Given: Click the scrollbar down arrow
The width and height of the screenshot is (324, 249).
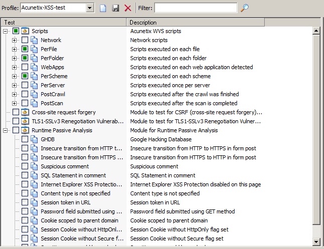Looking at the screenshot, I should tap(316, 241).
